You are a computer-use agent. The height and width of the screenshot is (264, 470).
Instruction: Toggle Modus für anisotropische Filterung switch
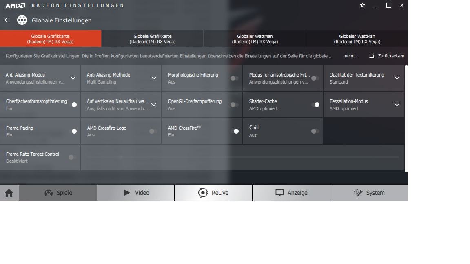click(x=315, y=78)
